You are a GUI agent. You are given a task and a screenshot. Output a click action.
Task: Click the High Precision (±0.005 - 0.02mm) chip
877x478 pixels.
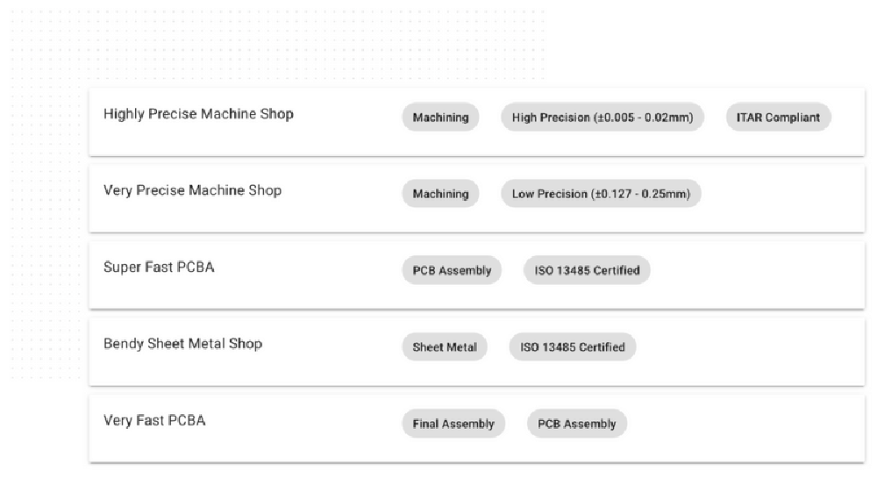tap(602, 118)
